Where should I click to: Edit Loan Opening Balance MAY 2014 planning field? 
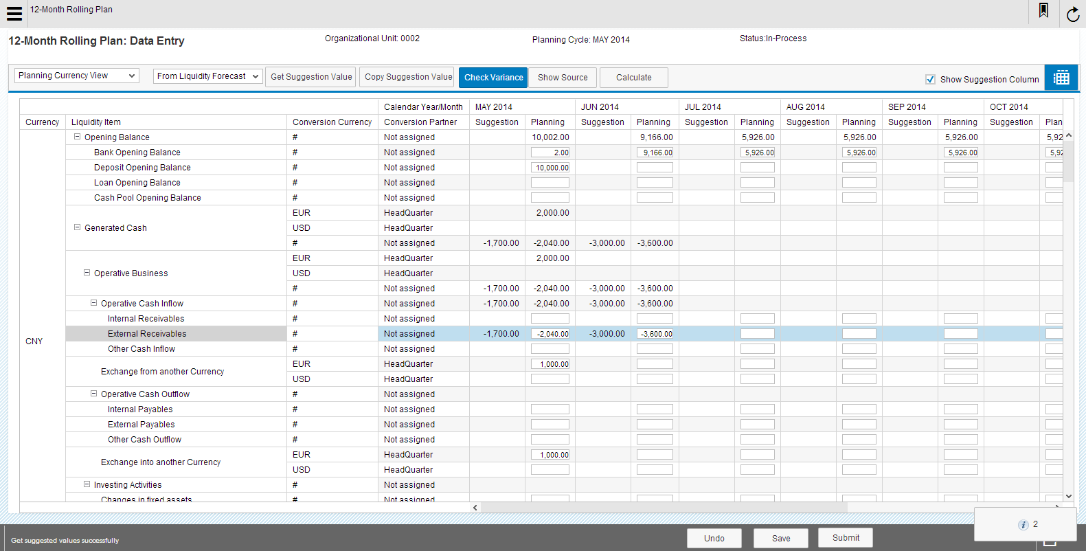[550, 183]
